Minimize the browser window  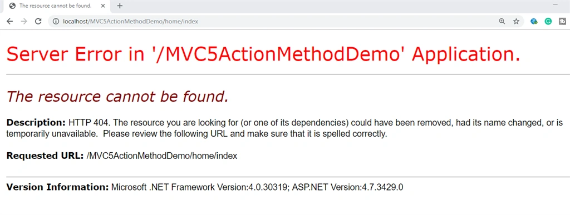(555, 4)
